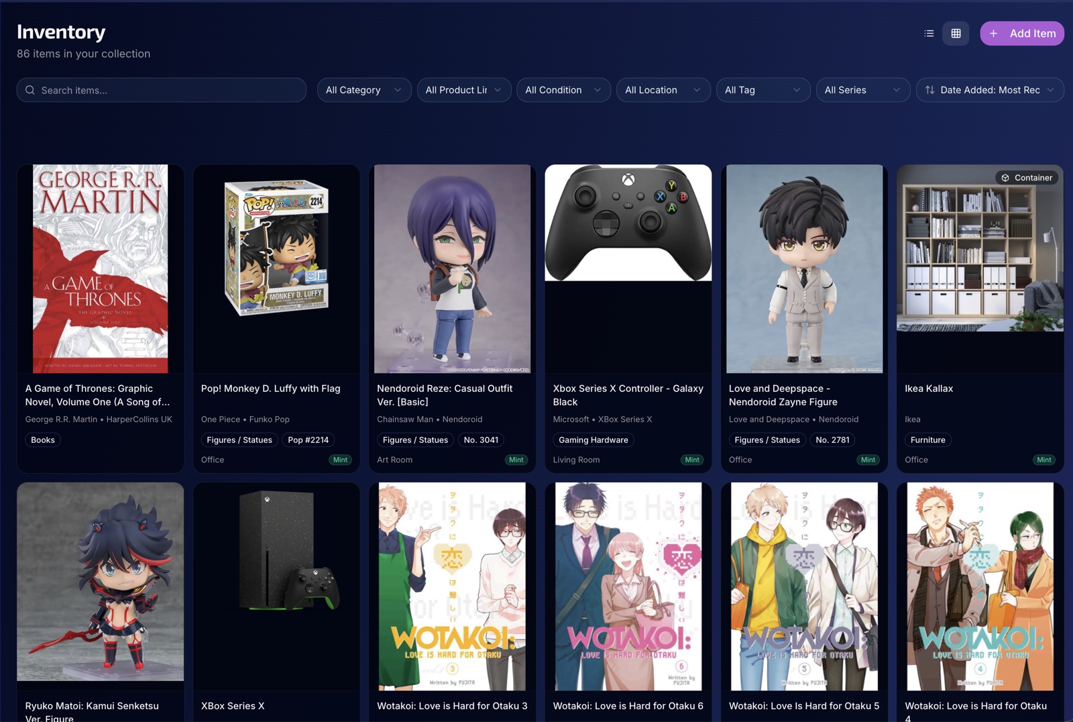Open A Game of Thrones cover thumbnail

click(x=101, y=269)
